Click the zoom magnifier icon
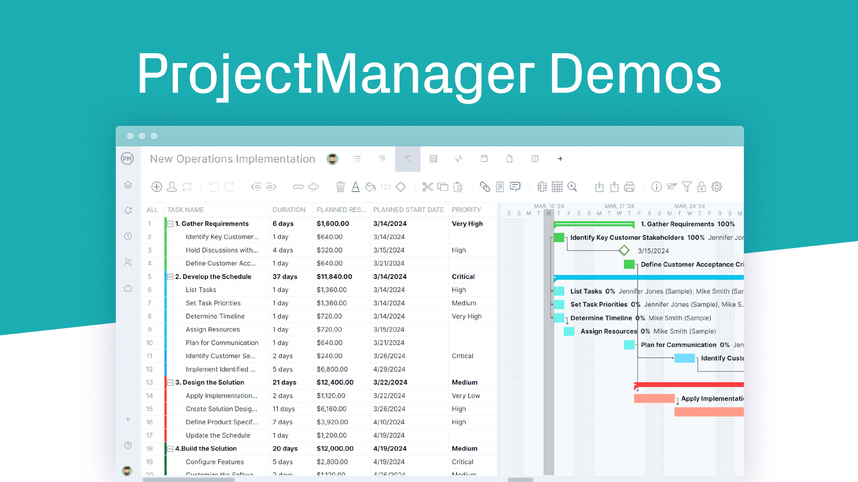 572,187
